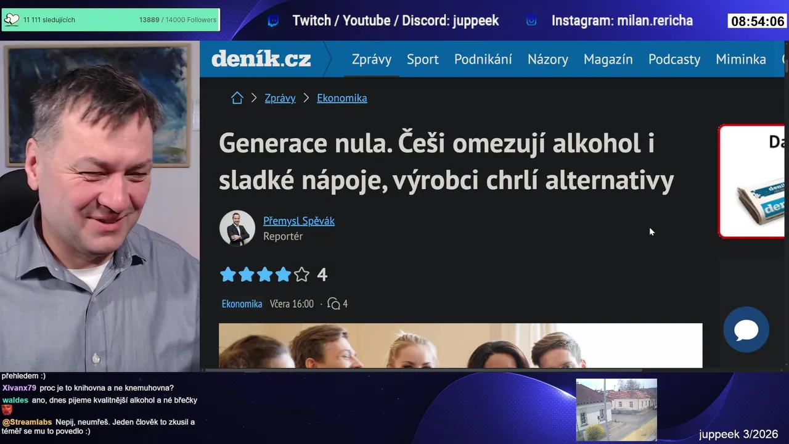Click the home icon in breadcrumb
The width and height of the screenshot is (789, 444).
point(237,98)
